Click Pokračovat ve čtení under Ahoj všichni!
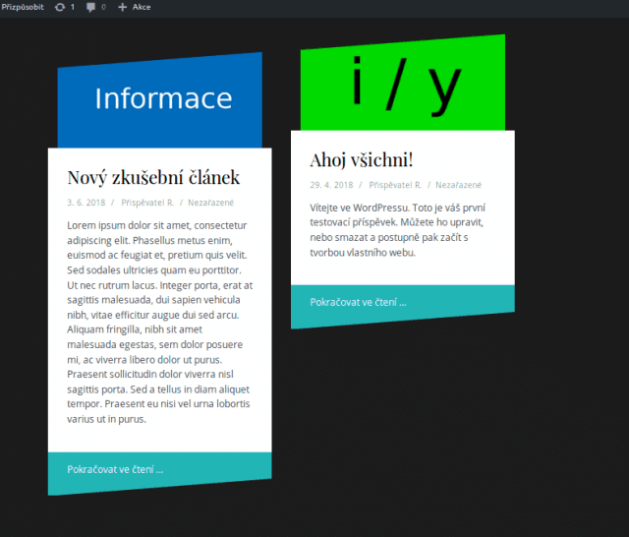The image size is (629, 537). click(358, 302)
